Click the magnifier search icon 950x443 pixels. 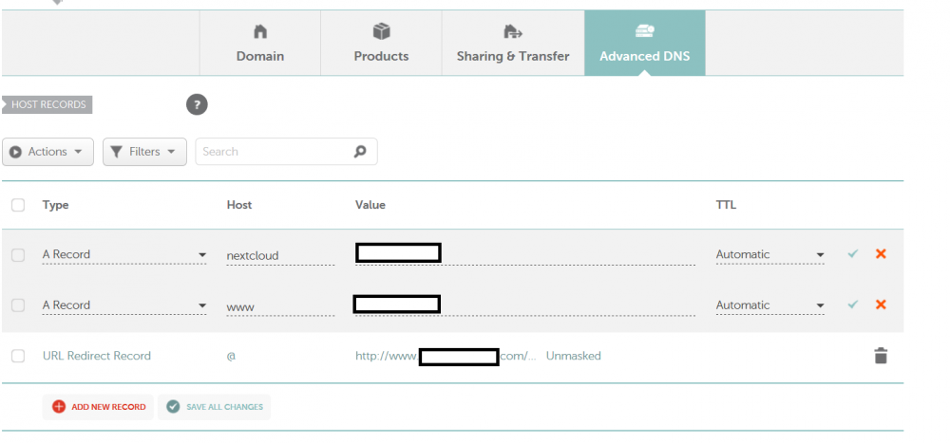point(360,152)
